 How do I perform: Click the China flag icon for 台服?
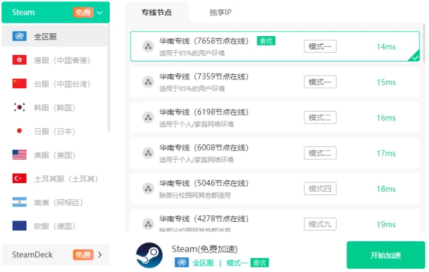pos(19,84)
